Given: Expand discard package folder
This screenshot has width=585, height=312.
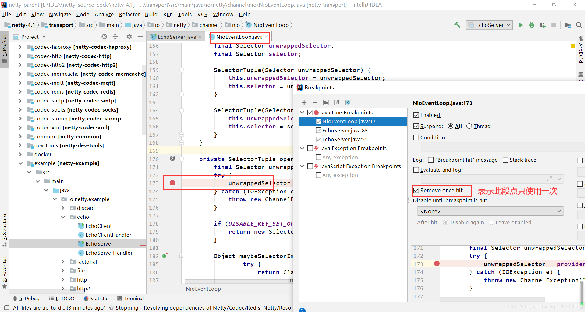Looking at the screenshot, I should 63,208.
